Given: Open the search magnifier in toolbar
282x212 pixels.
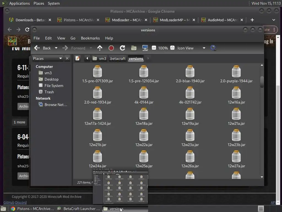Looking at the screenshot, I should [213, 48].
